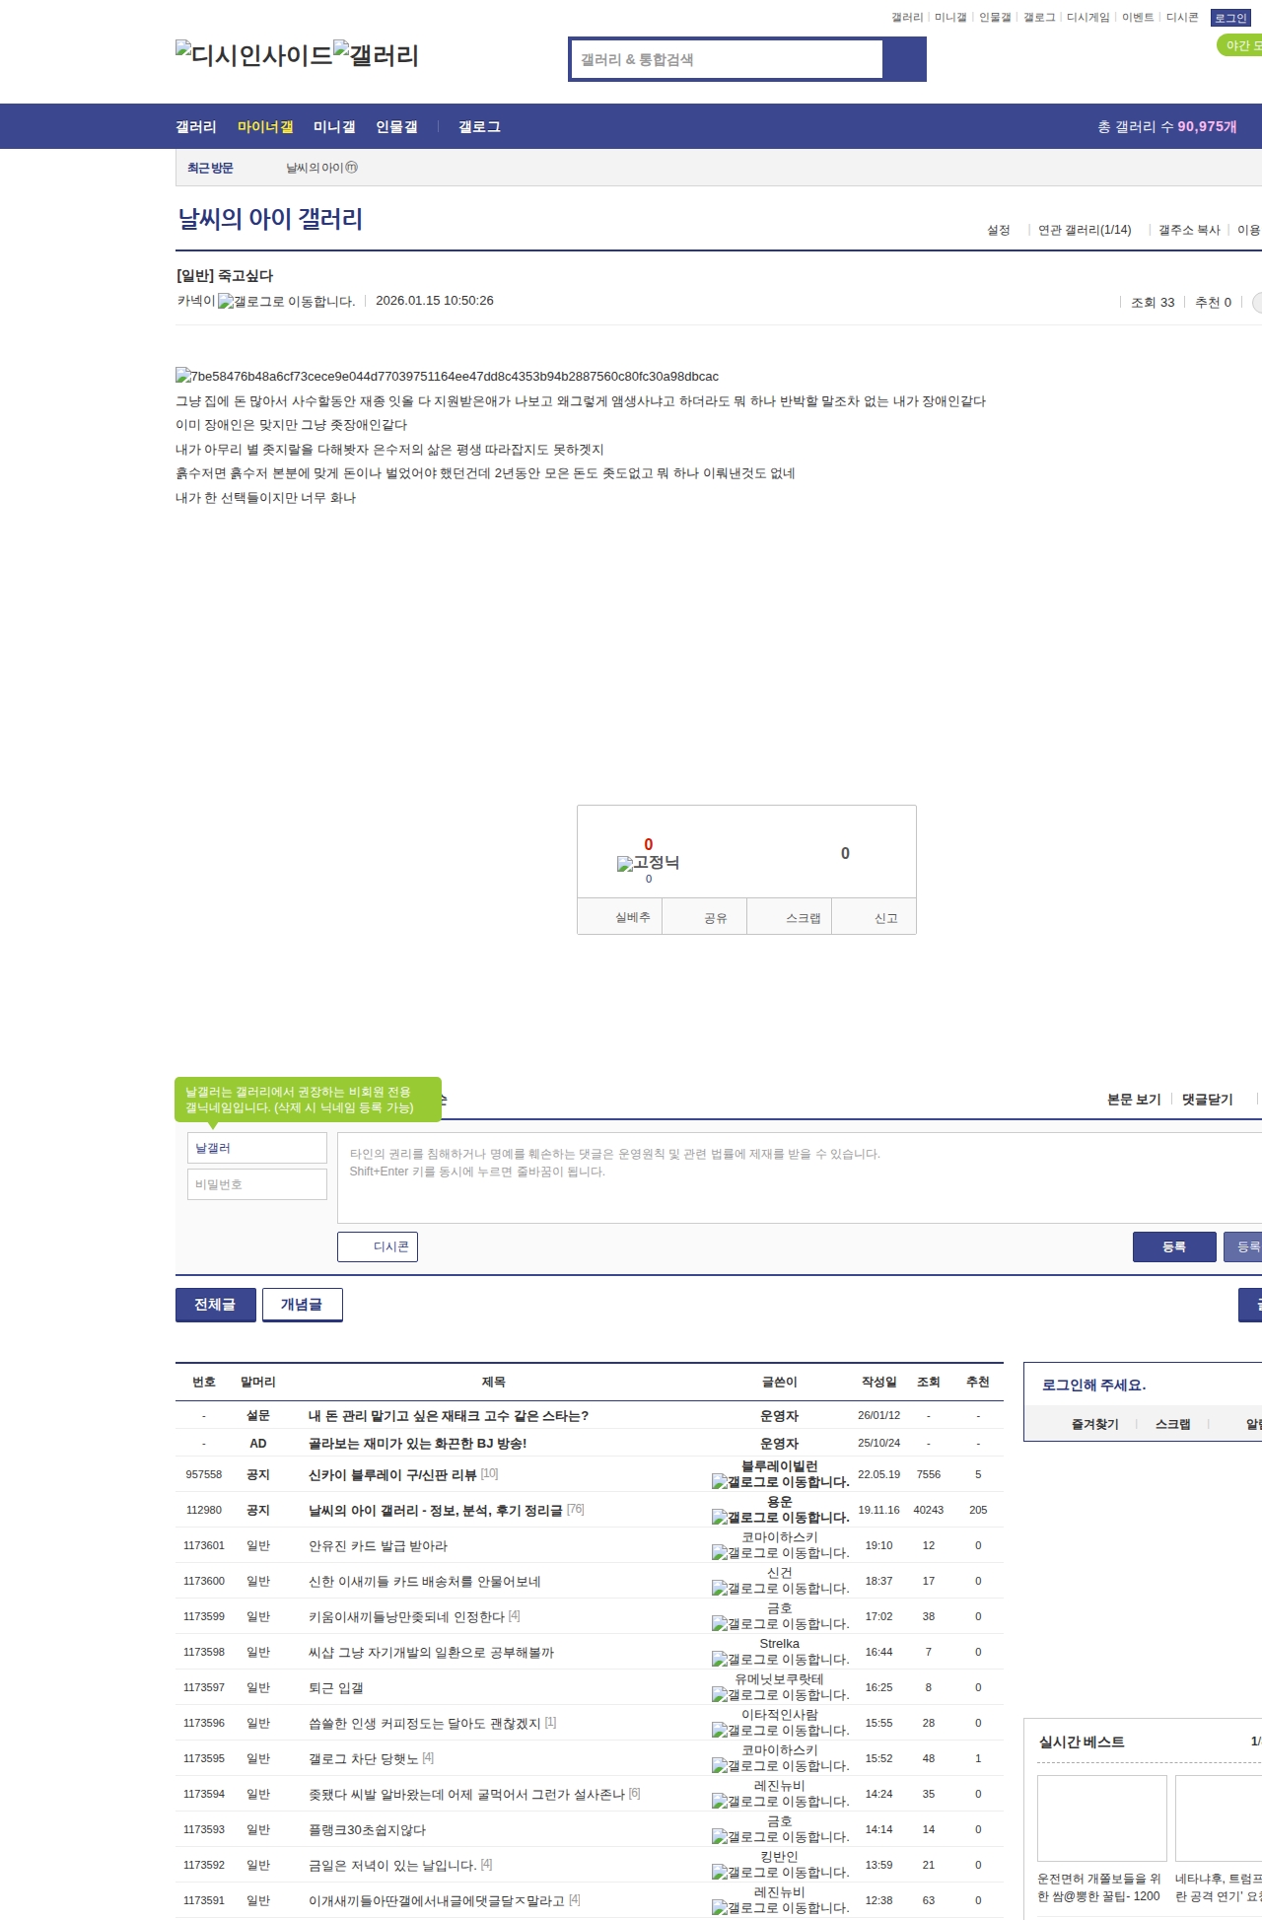Open 이벤트 from the top utility links
This screenshot has height=1920, width=1262.
pos(1138,18)
